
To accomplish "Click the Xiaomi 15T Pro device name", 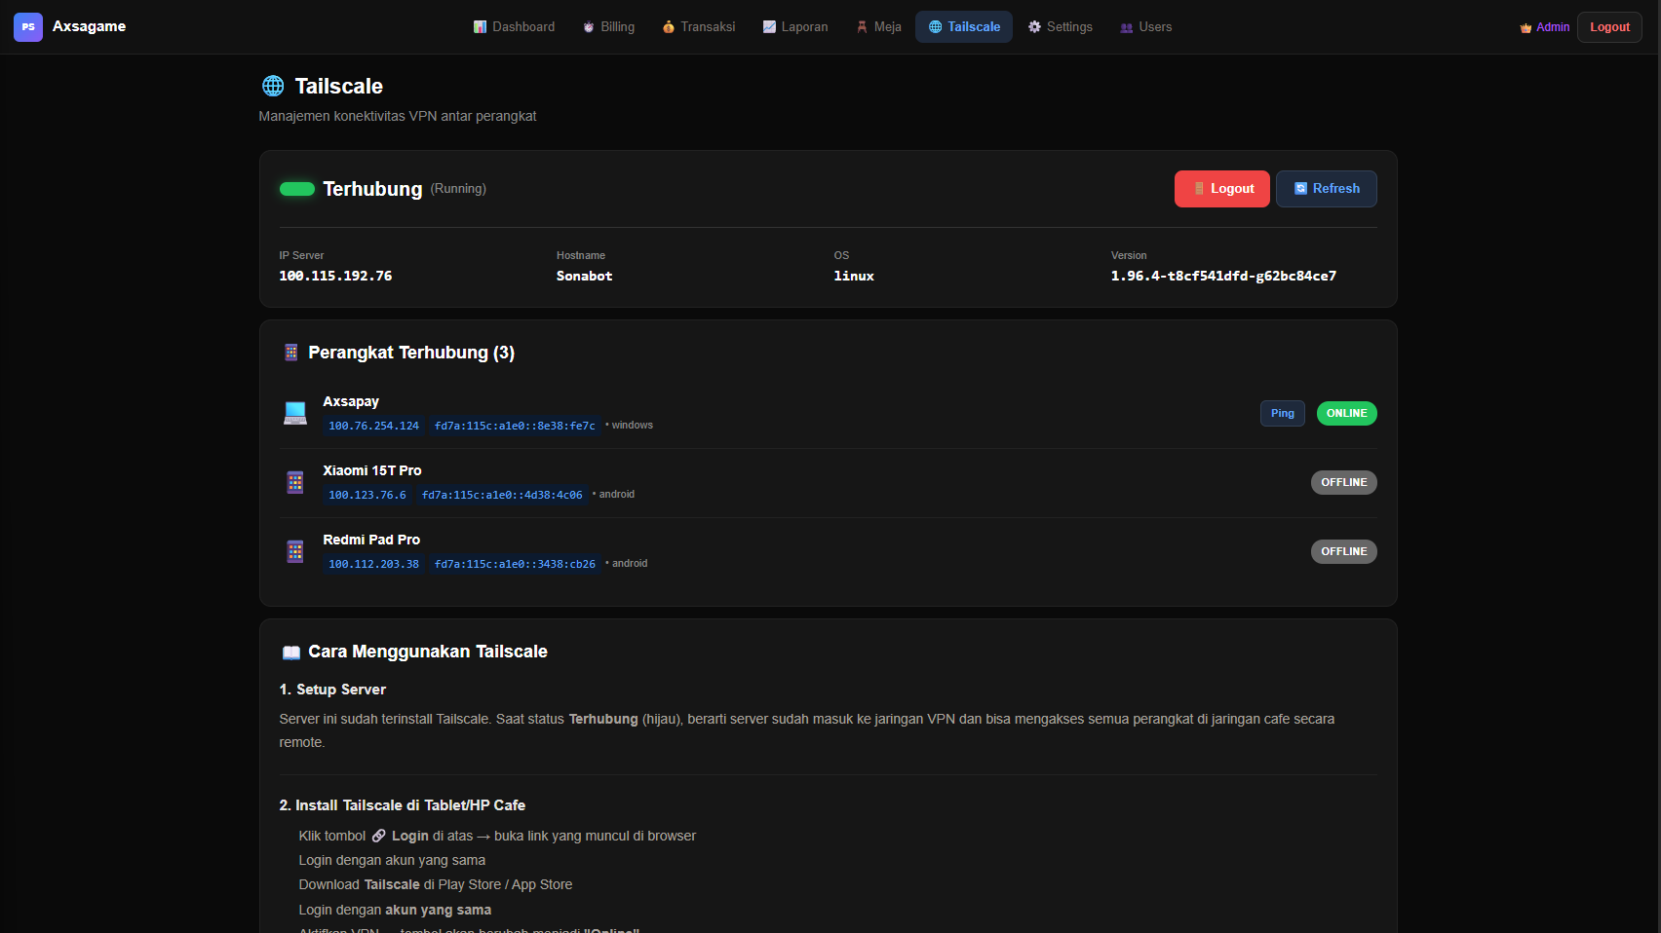I will click(372, 470).
